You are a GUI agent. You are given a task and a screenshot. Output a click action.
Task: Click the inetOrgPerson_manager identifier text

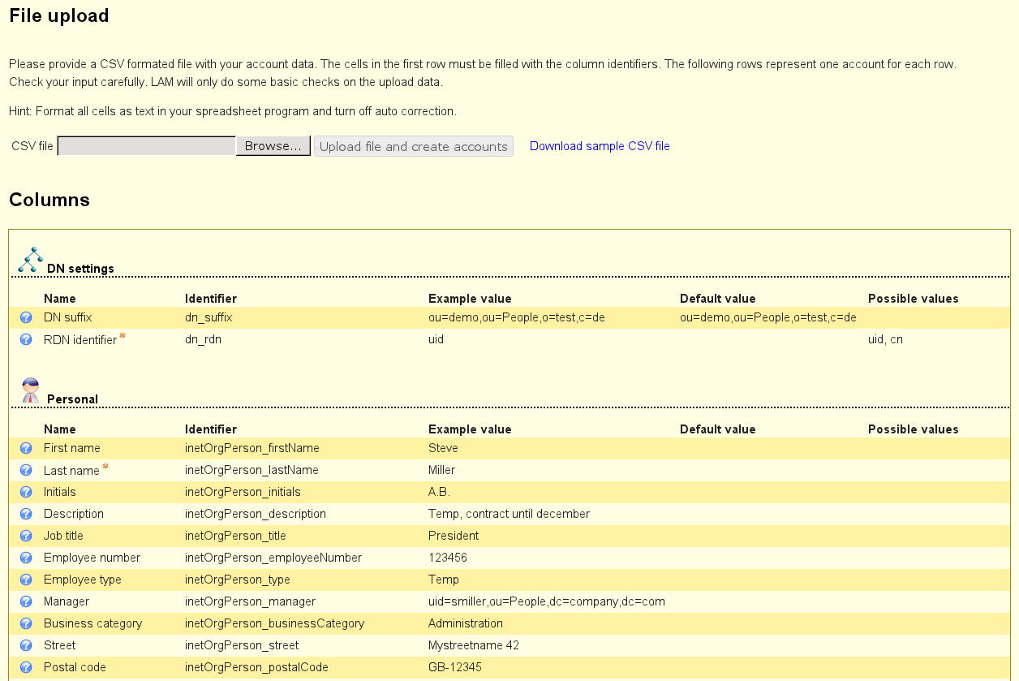pyautogui.click(x=250, y=601)
